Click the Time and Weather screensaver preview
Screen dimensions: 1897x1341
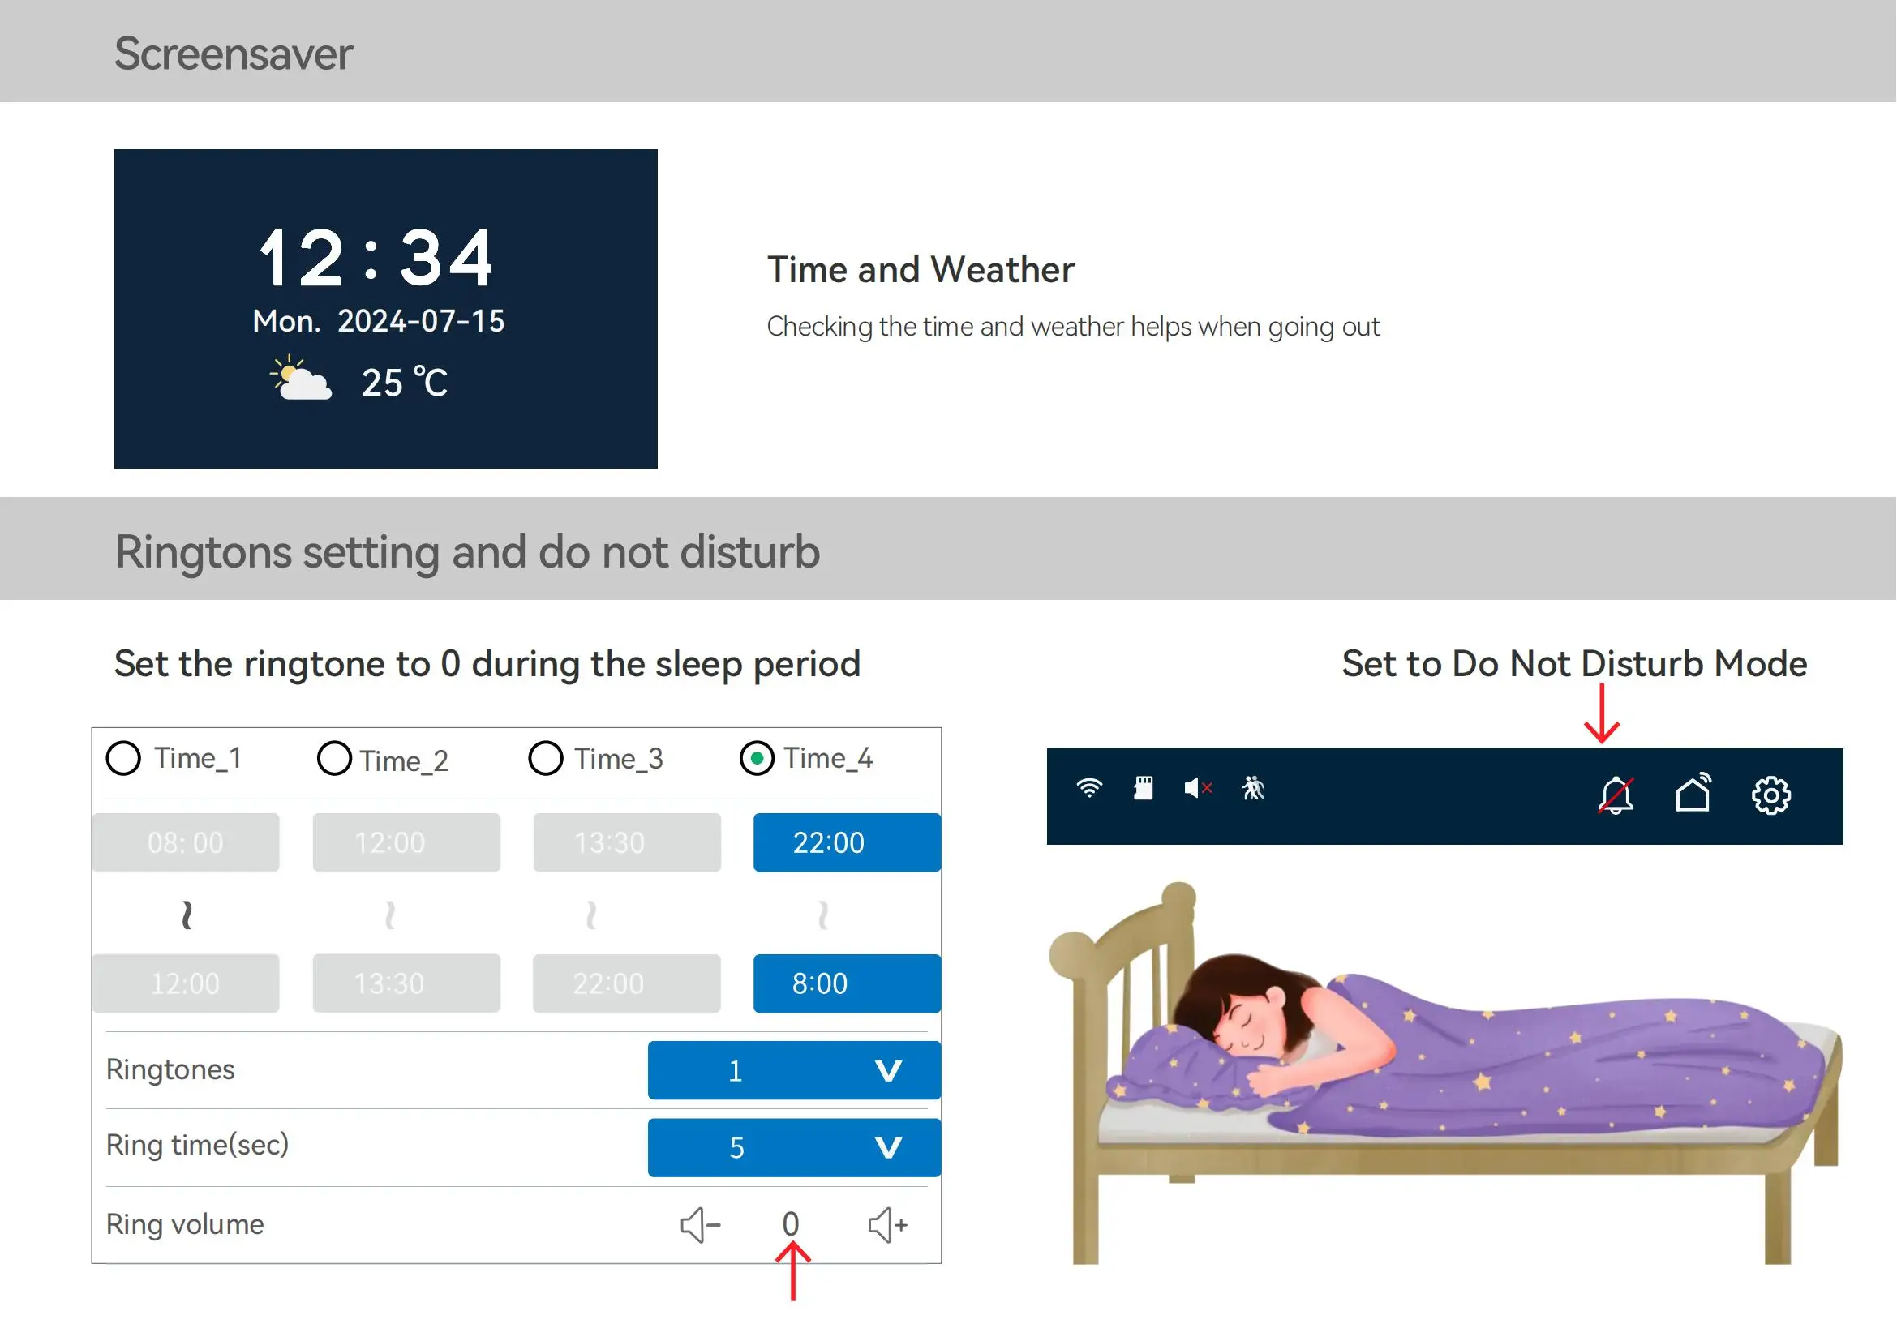click(x=386, y=309)
